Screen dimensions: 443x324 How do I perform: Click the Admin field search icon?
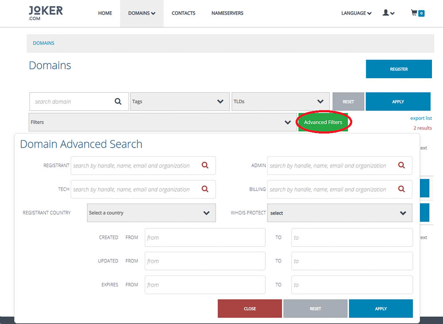(x=401, y=165)
